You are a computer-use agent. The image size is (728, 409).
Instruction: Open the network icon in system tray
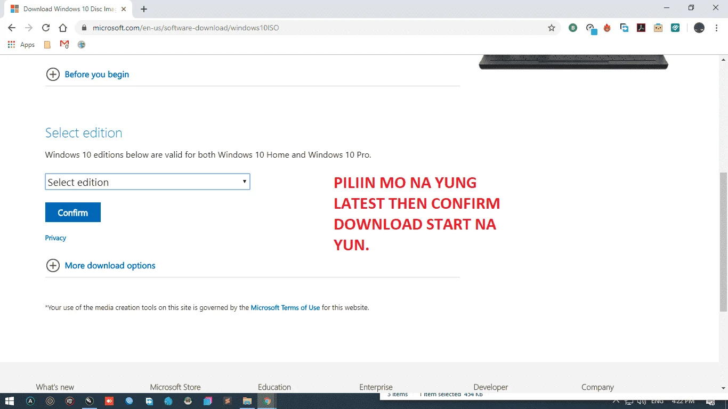pyautogui.click(x=629, y=401)
